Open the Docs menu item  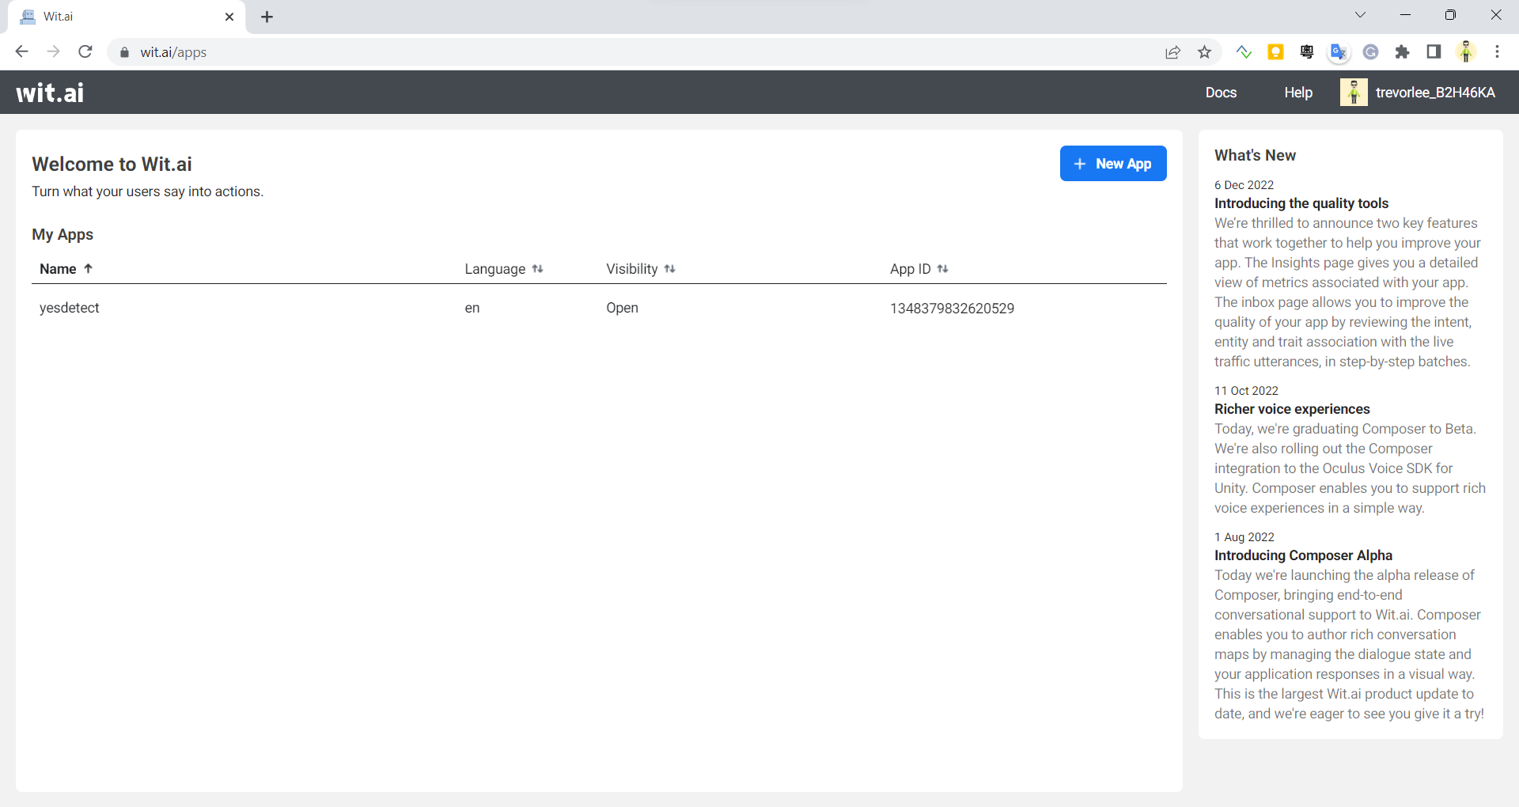[1221, 92]
